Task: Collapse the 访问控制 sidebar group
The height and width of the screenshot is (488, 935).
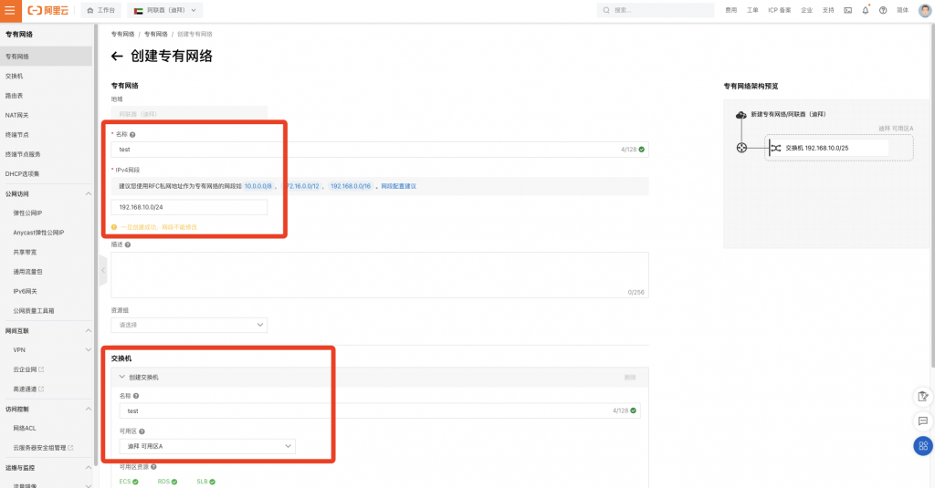Action: tap(89, 409)
